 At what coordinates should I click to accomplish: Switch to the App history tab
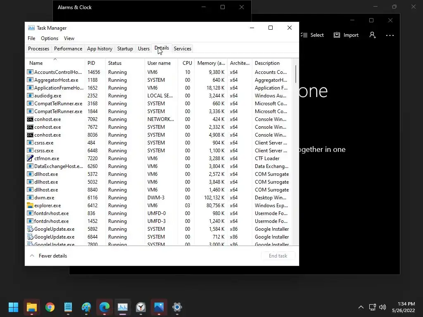[x=100, y=49]
